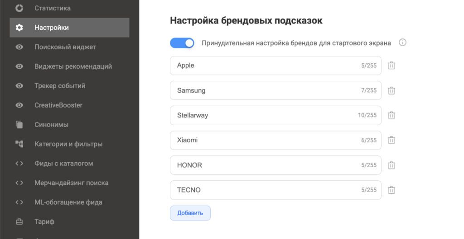The height and width of the screenshot is (239, 464).
Task: Delete the TECNO brand row
Action: (x=391, y=190)
